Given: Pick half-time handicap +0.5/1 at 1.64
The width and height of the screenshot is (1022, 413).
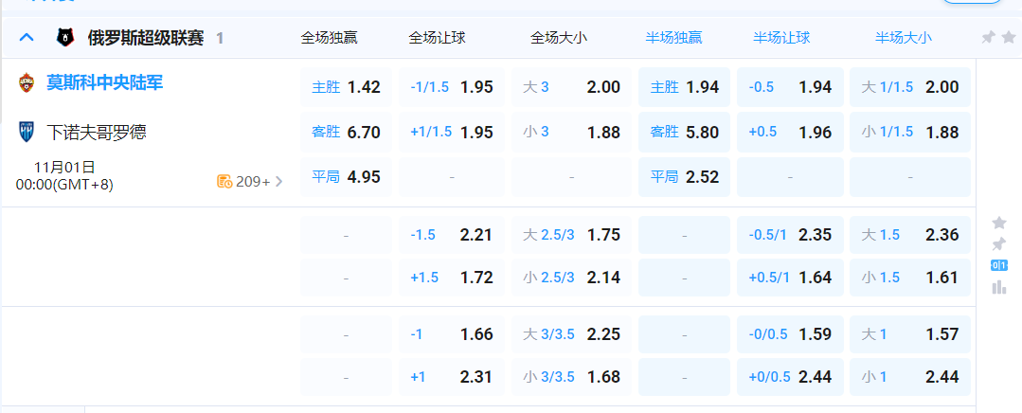Looking at the screenshot, I should click(x=790, y=278).
